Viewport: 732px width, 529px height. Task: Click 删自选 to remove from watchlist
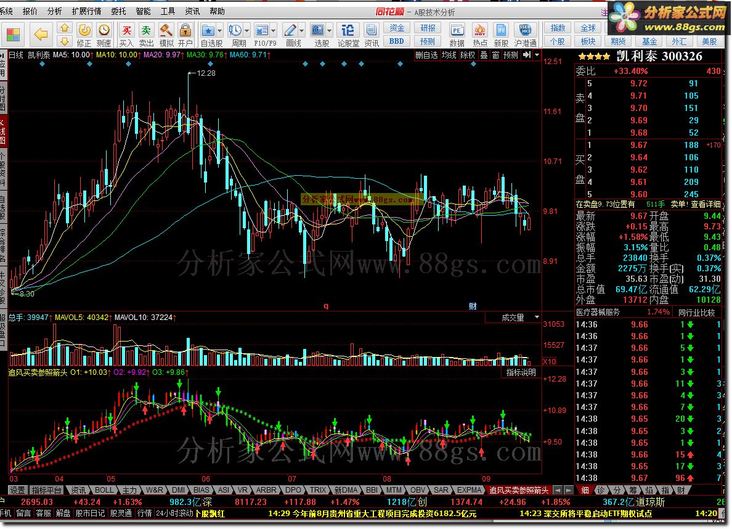click(x=426, y=55)
